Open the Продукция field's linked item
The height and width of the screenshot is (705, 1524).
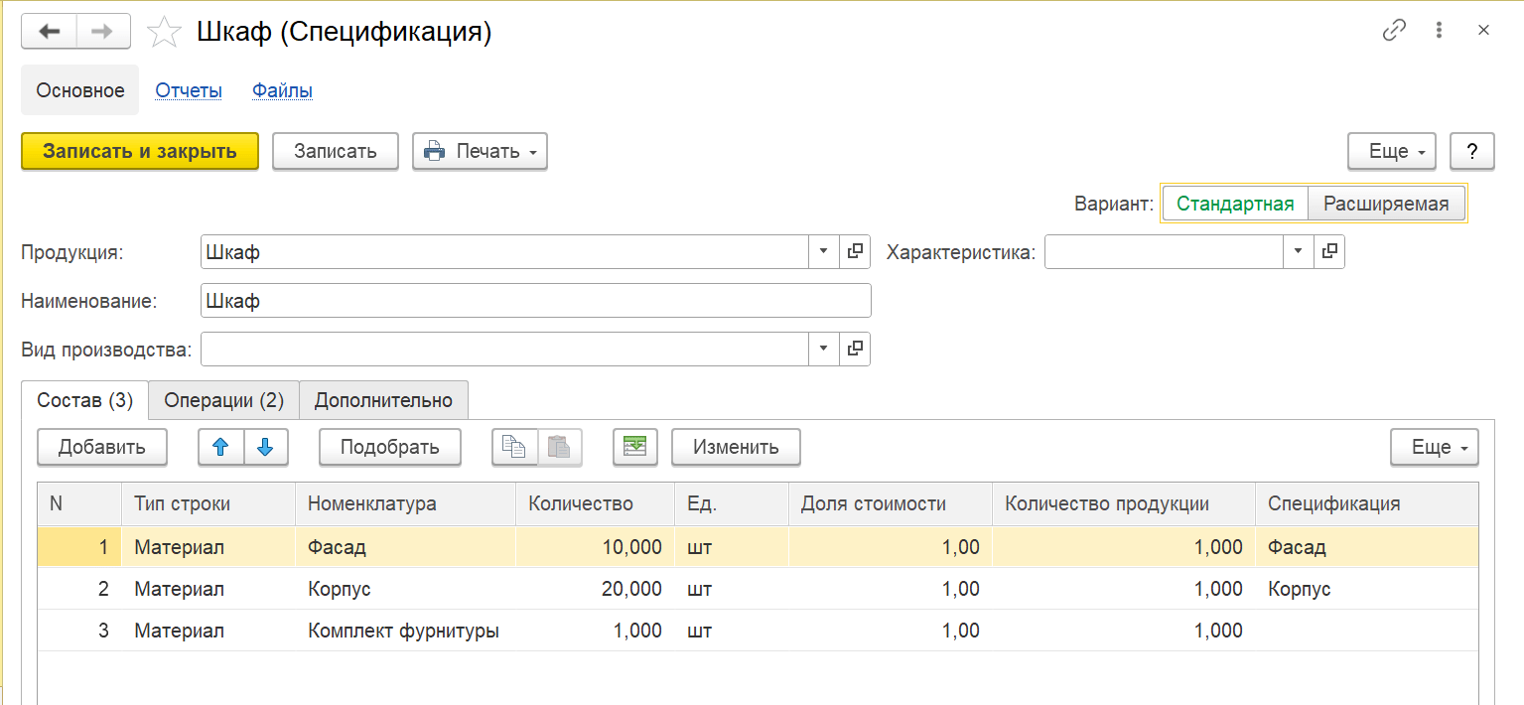(x=855, y=252)
